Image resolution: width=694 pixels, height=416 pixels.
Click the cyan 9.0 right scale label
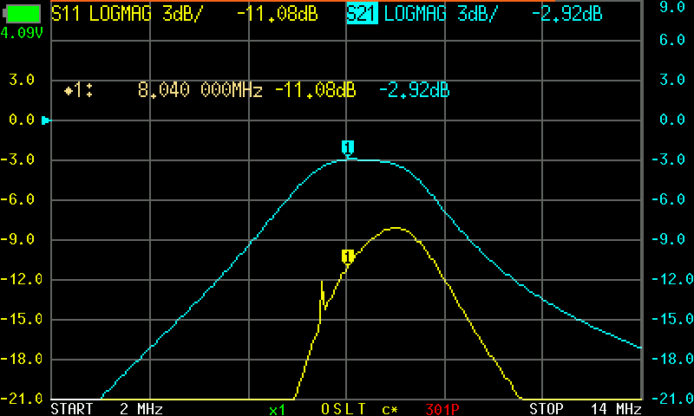[x=672, y=7]
